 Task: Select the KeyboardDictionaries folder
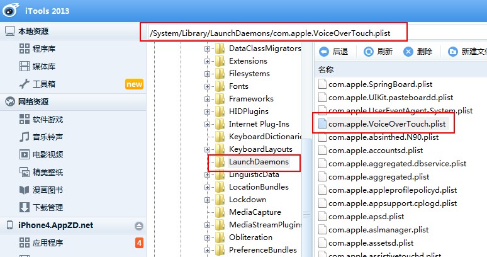coord(265,137)
